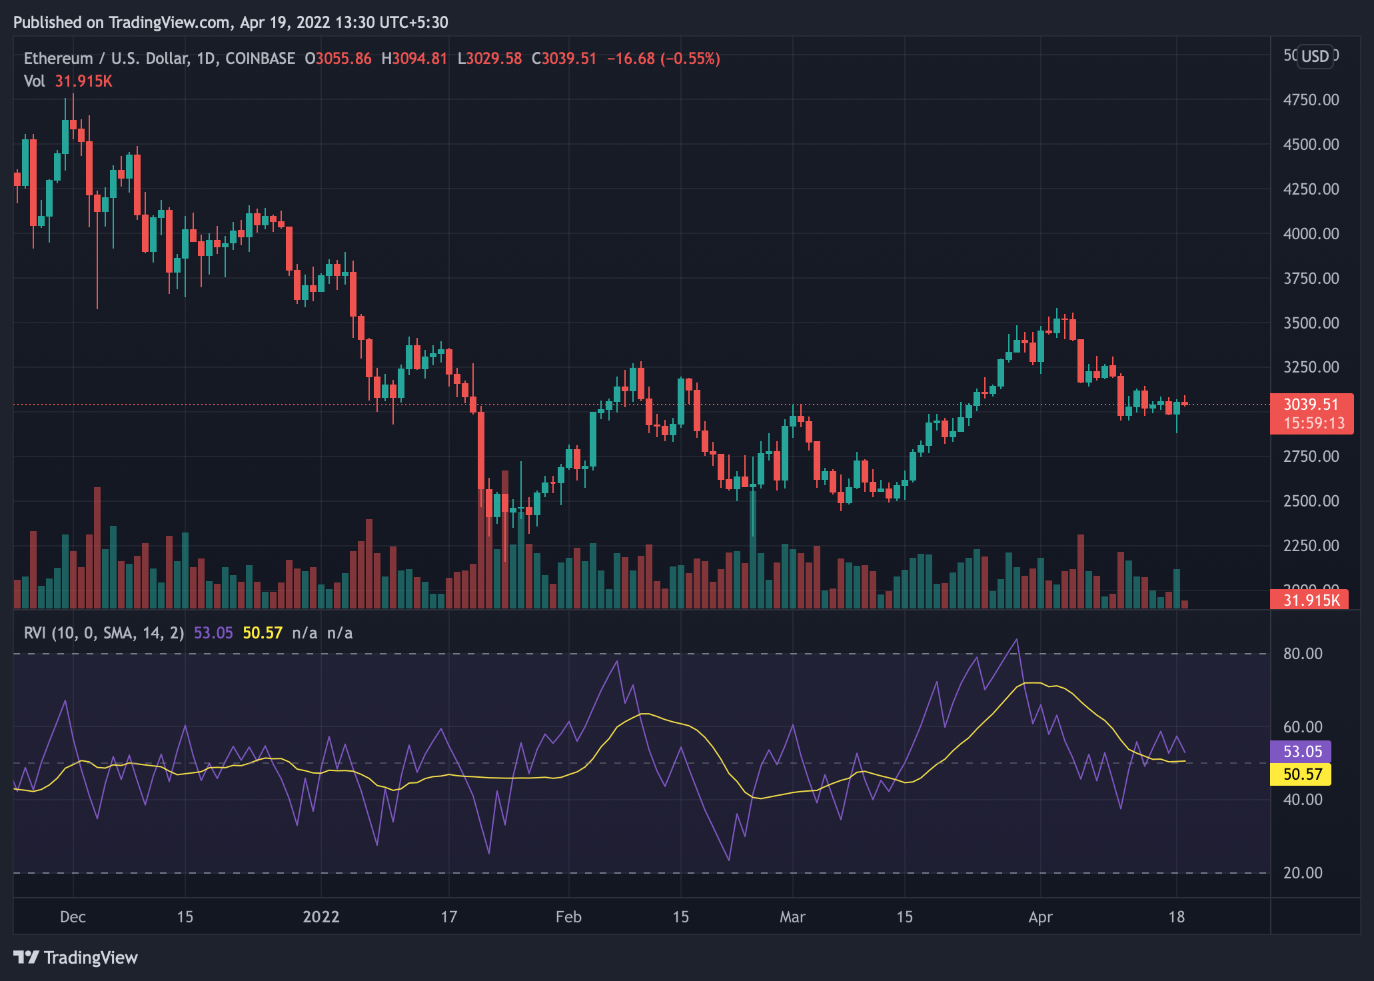1374x981 pixels.
Task: Click the USD currency button
Action: pos(1315,57)
